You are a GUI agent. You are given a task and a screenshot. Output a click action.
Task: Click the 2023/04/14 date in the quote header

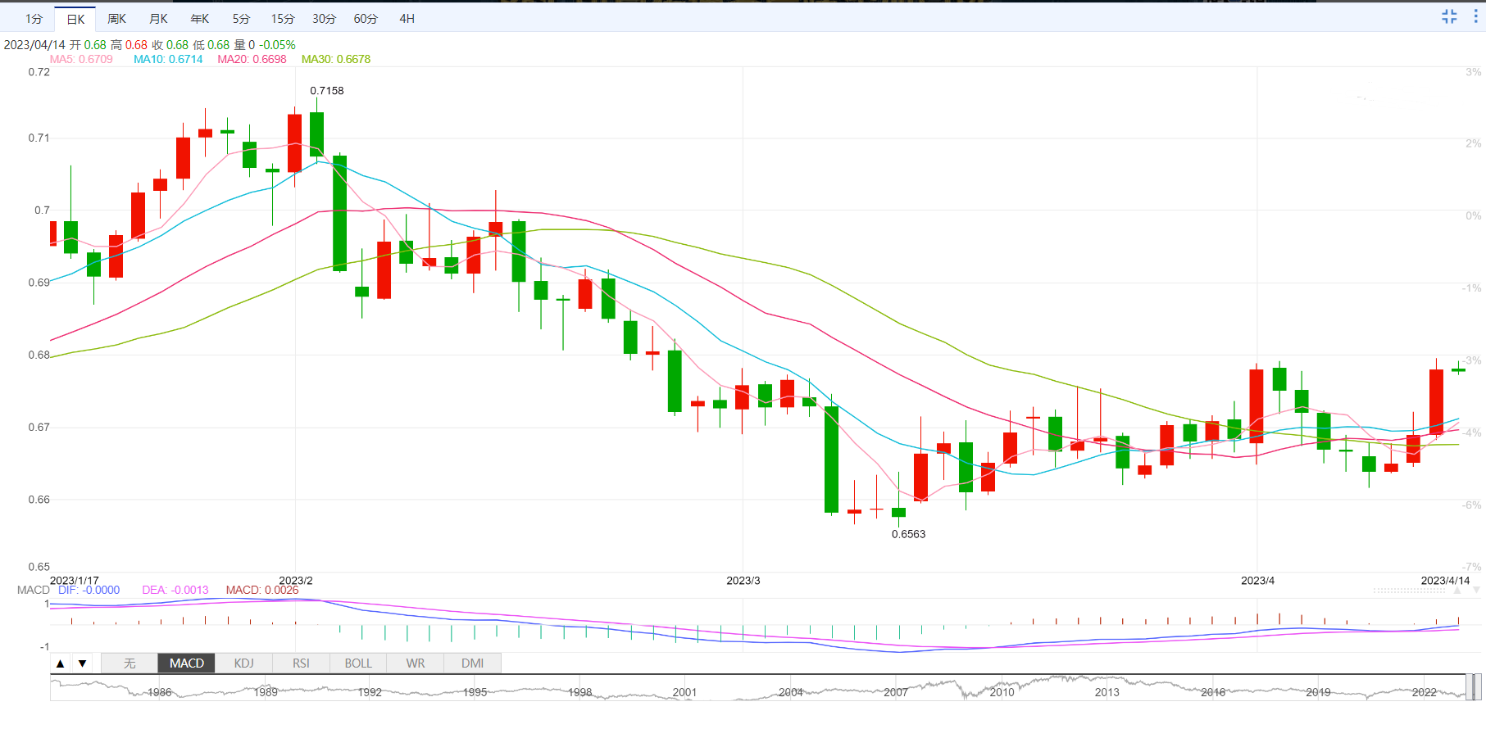click(34, 45)
